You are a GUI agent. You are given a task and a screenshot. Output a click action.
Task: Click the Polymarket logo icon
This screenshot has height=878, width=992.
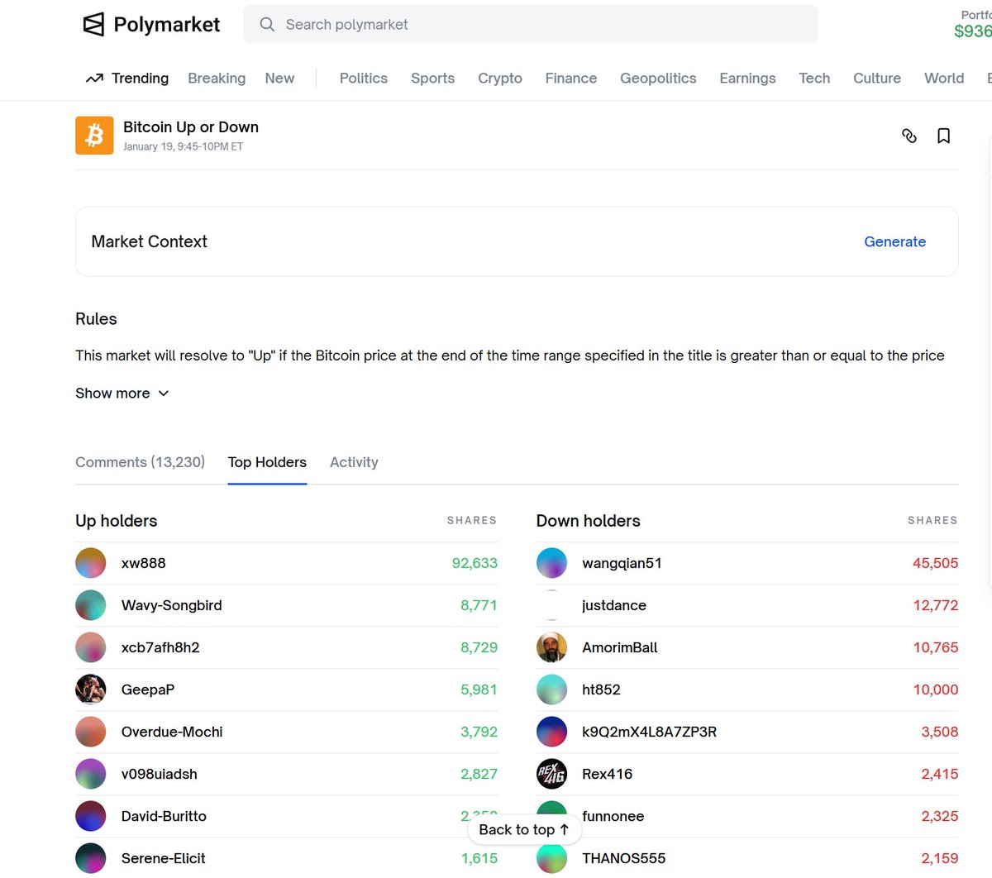coord(93,25)
